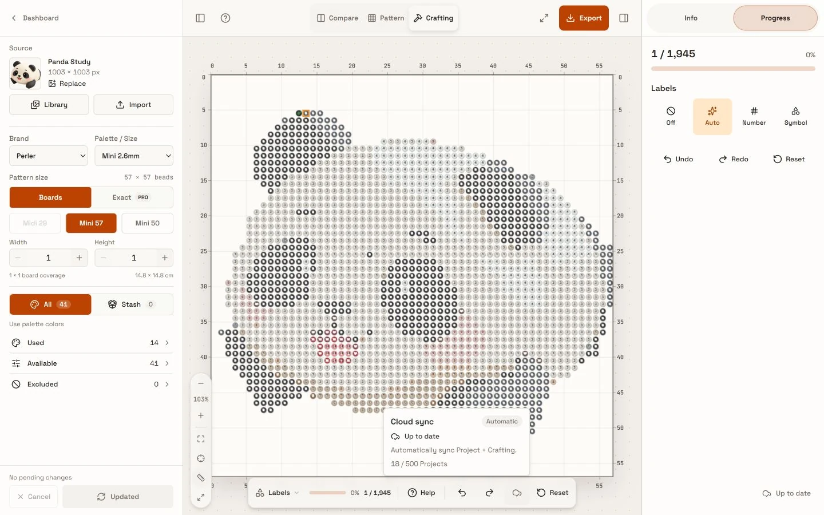Viewport: 824px width, 515px height.
Task: Switch to Exact PRO pattern size
Action: 132,197
